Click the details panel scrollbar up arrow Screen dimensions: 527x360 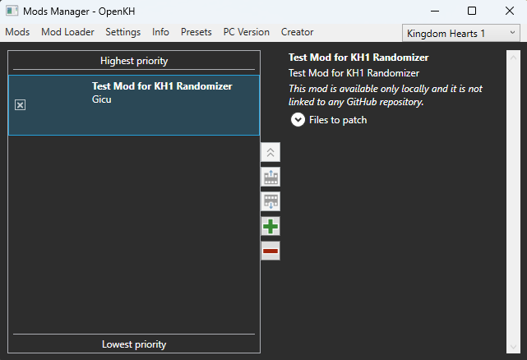pyautogui.click(x=513, y=58)
